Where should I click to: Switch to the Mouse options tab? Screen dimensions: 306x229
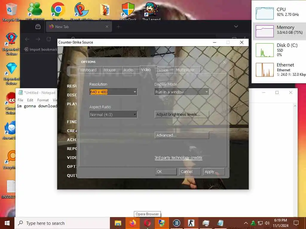[112, 70]
